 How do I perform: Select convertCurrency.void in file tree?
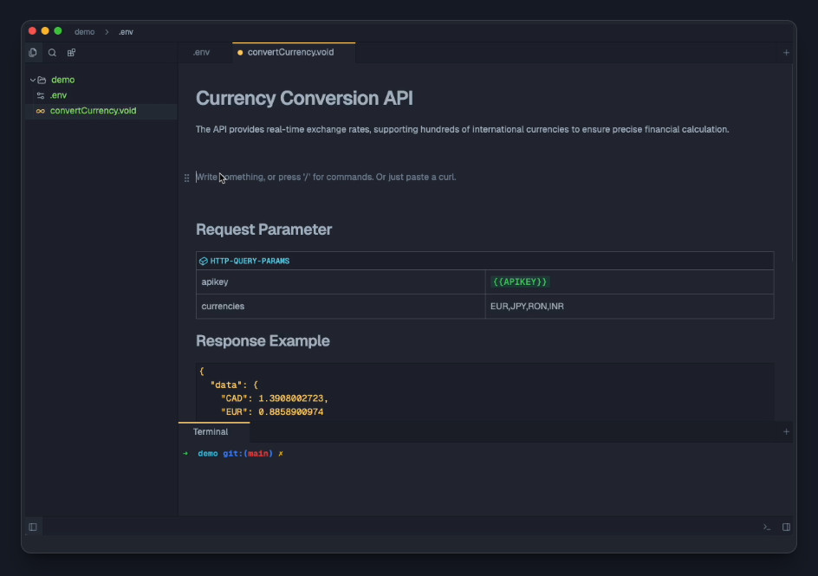(x=93, y=111)
